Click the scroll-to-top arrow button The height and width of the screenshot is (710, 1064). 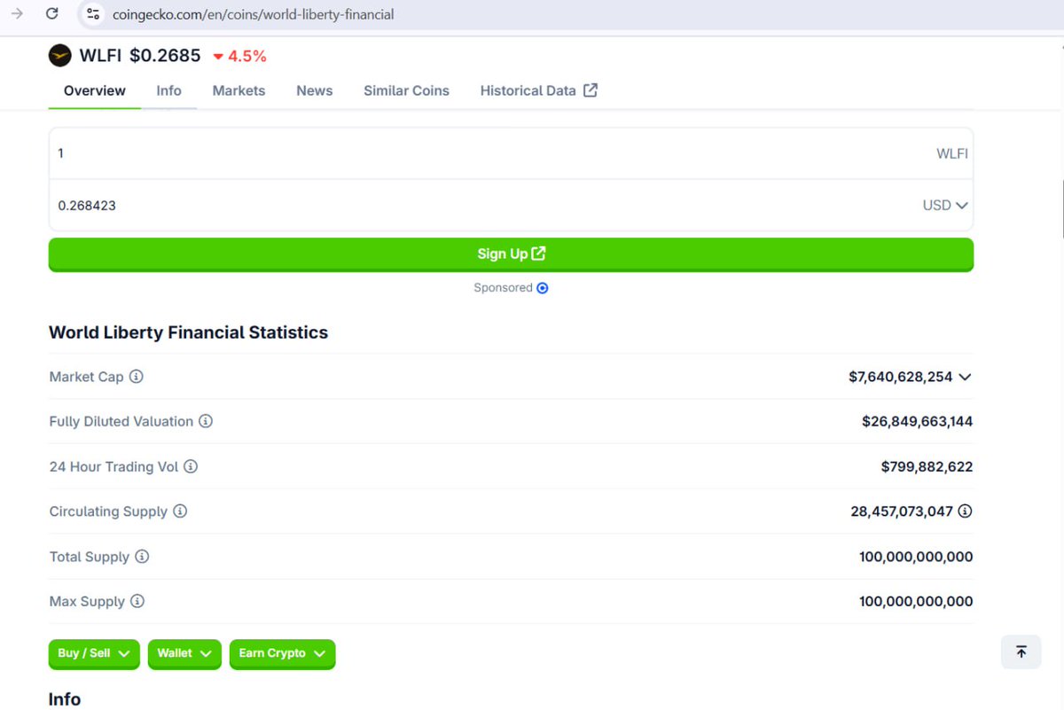pos(1021,652)
